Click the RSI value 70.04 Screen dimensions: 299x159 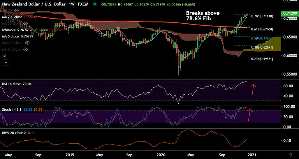coord(26,84)
